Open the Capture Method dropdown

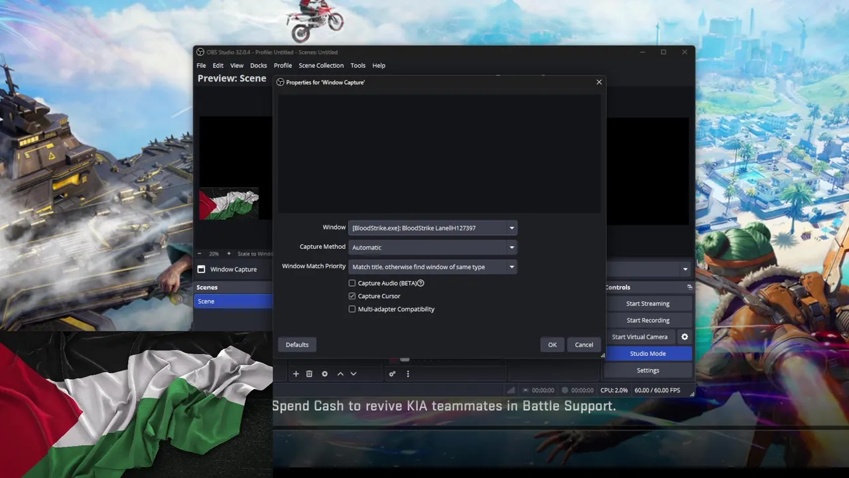point(432,247)
